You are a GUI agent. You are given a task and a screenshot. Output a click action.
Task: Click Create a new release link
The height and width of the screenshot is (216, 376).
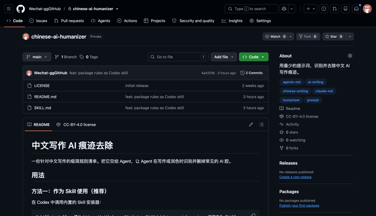coord(296,177)
